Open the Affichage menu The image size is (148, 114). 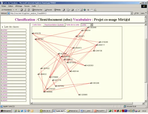tap(19, 6)
